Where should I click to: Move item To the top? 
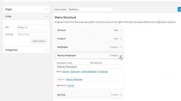pyautogui.click(x=103, y=72)
